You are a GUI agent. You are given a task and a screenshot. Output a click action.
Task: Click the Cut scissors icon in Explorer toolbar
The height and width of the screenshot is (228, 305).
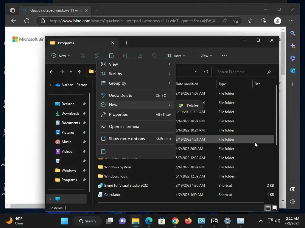coord(83,56)
